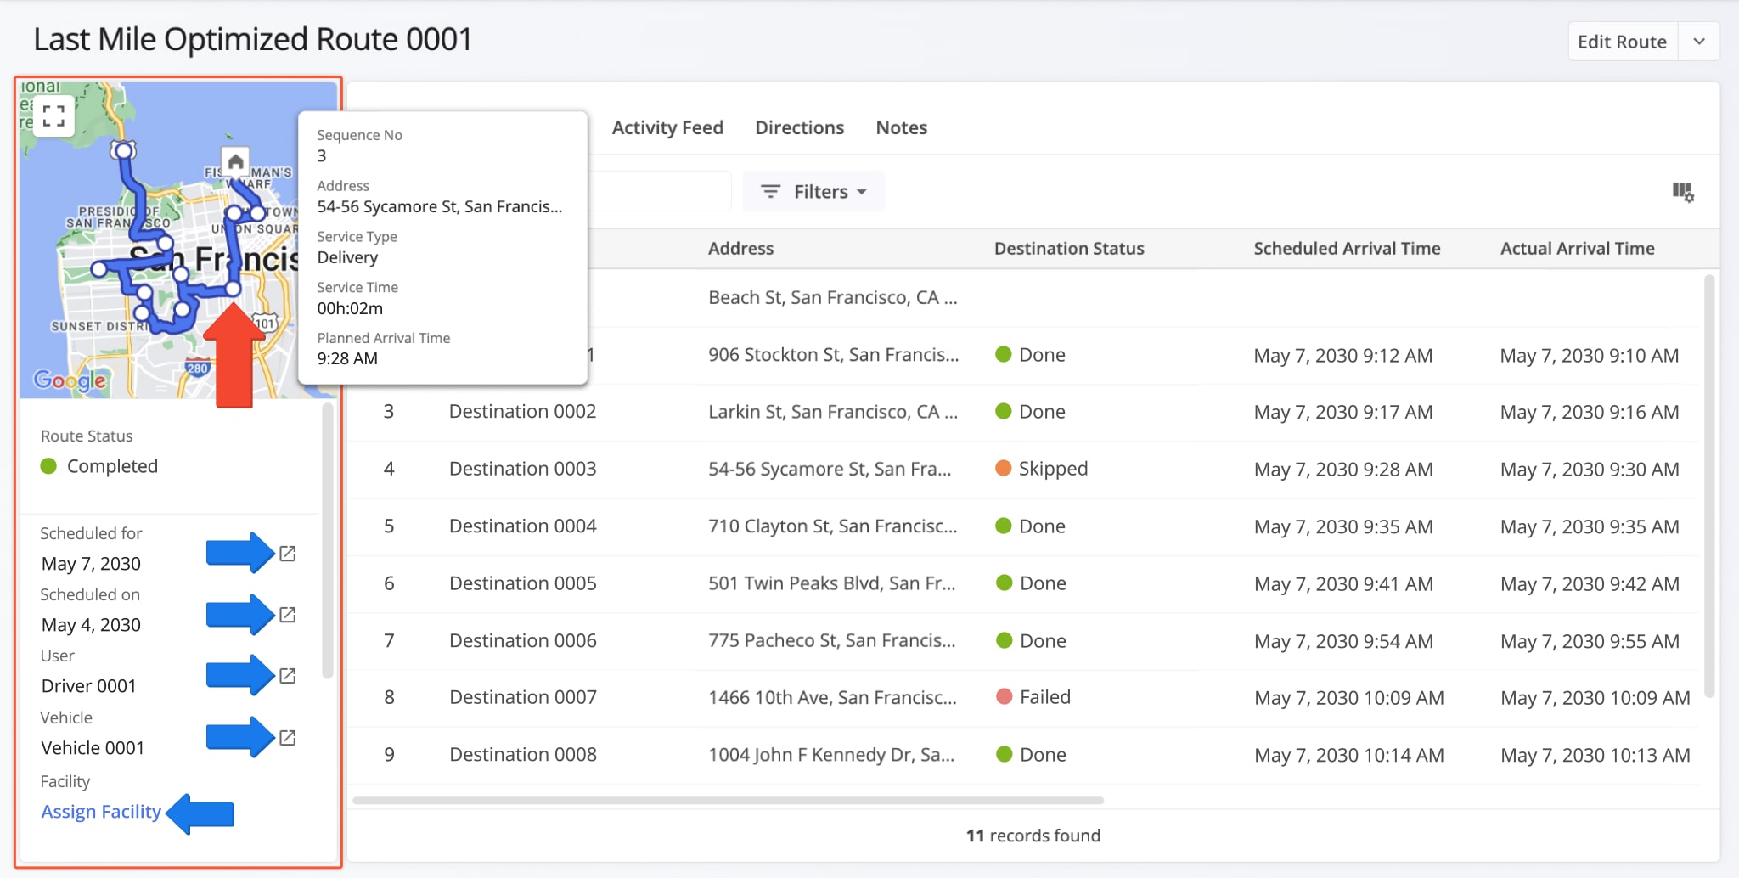Click the home marker on the map

coord(235,161)
